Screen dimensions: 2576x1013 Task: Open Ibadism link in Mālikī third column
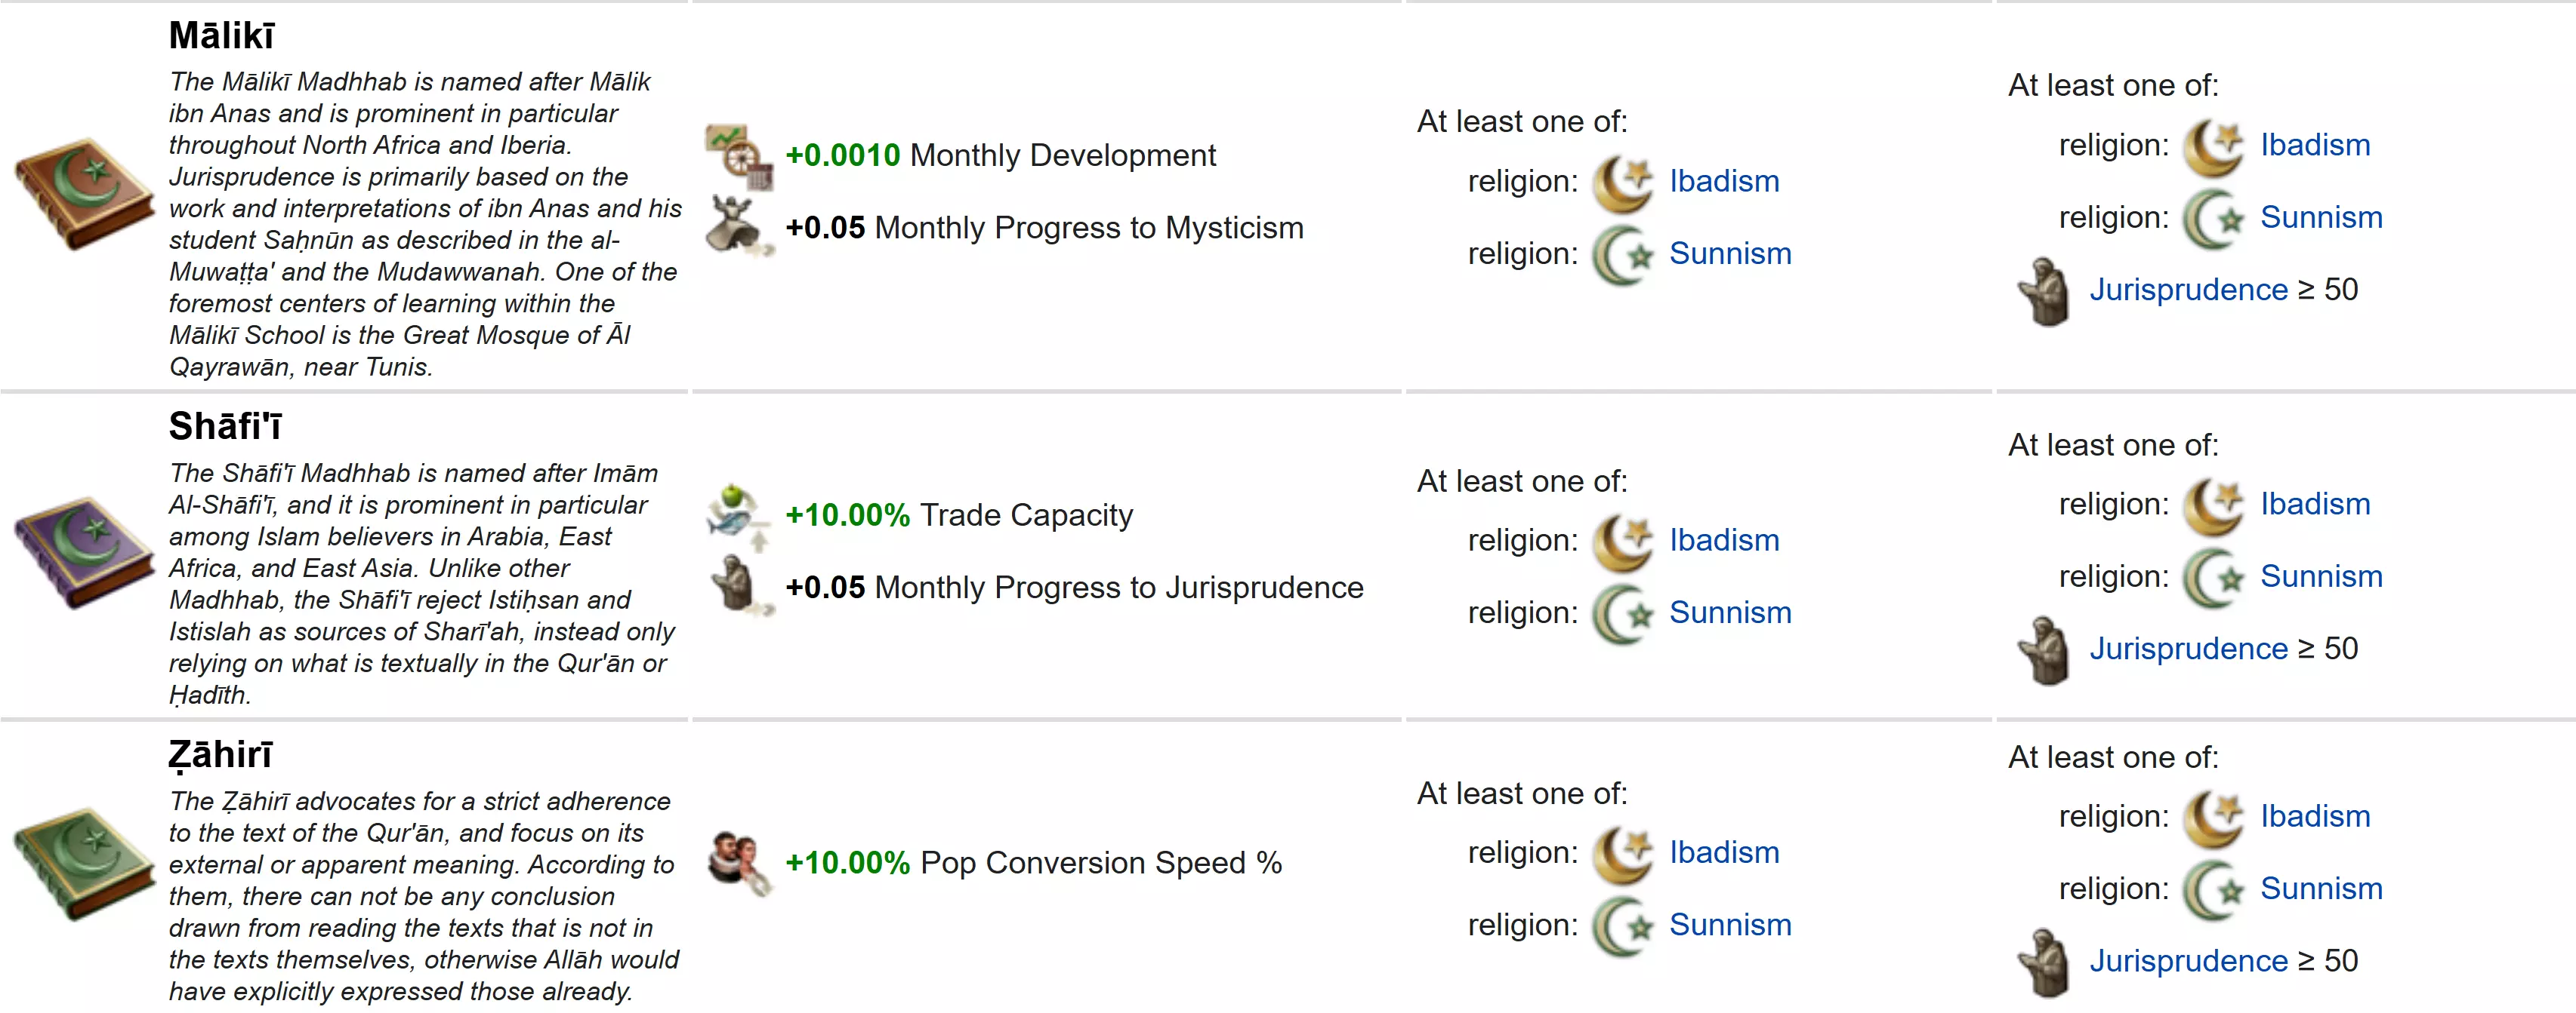coord(1724,182)
